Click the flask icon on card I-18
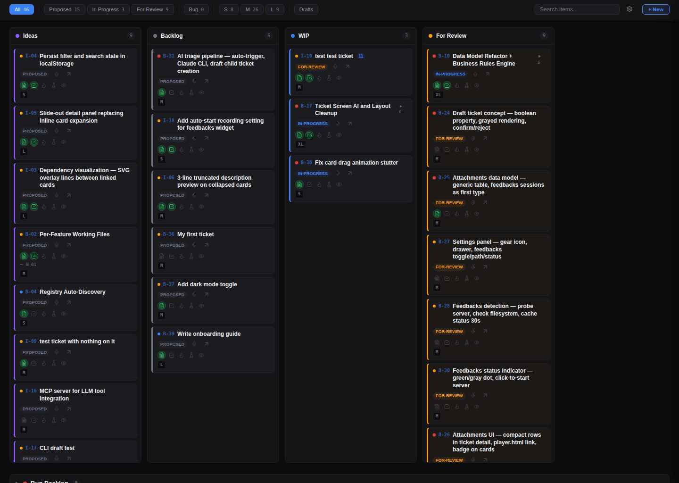 (191, 150)
